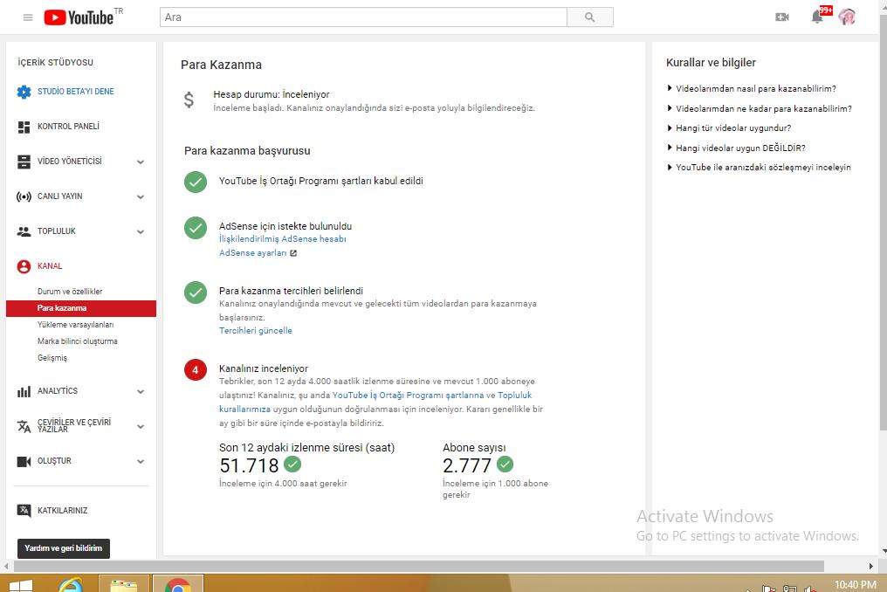Switch to Chrome in the taskbar
The height and width of the screenshot is (592, 887).
[x=177, y=585]
